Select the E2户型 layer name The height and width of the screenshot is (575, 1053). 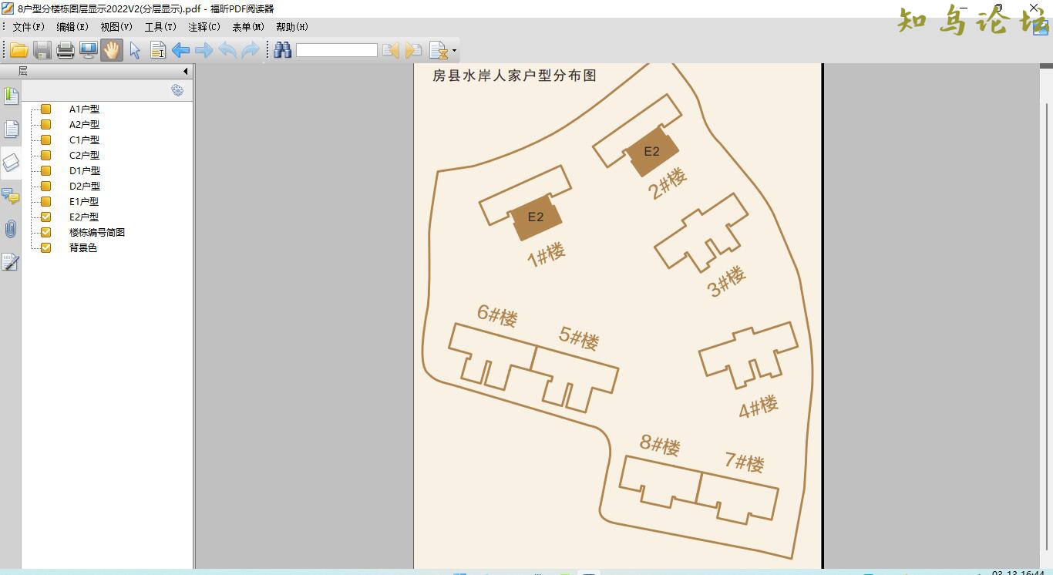pyautogui.click(x=84, y=217)
